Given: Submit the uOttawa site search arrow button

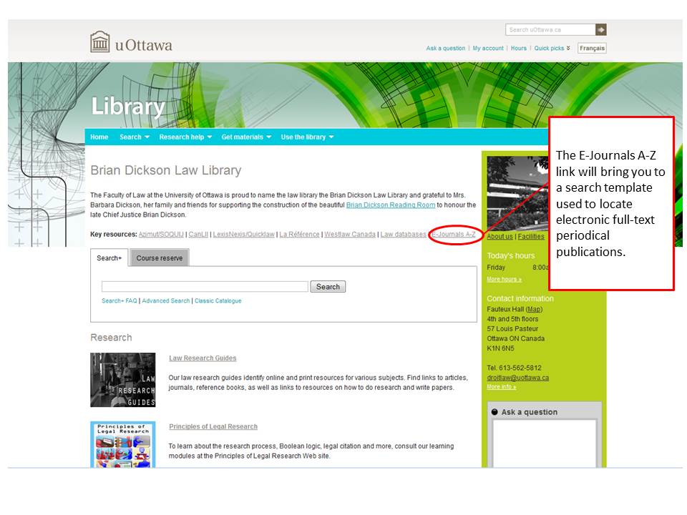Looking at the screenshot, I should (x=601, y=30).
